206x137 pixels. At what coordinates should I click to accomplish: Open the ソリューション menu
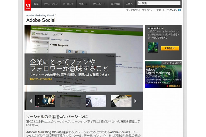51,4
